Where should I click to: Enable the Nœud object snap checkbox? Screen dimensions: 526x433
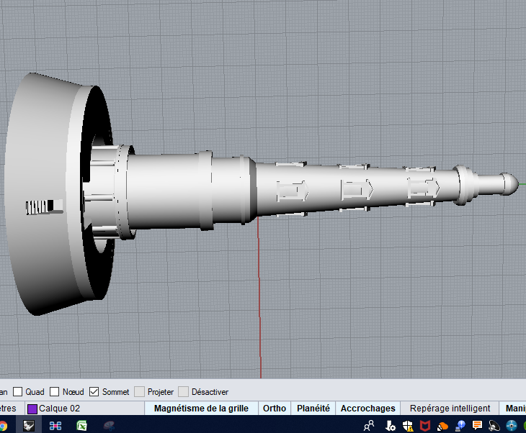55,392
